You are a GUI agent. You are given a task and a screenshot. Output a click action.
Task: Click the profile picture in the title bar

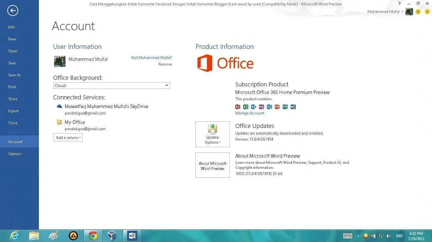tap(409, 12)
